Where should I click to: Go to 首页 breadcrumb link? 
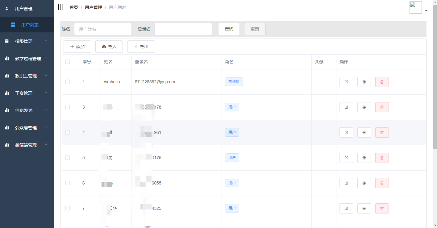click(x=74, y=7)
